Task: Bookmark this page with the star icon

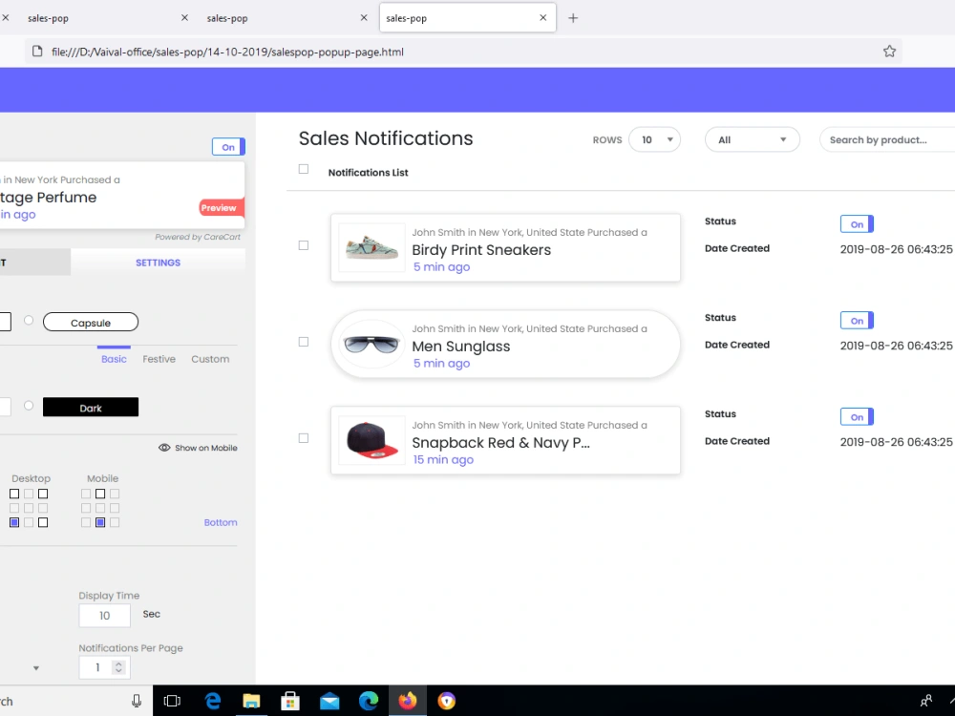Action: point(889,52)
